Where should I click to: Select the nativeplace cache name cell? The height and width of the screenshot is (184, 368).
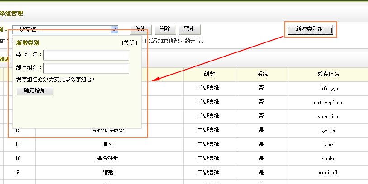tap(328, 103)
